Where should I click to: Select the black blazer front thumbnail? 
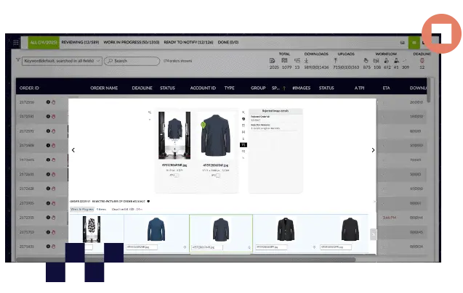point(286,229)
